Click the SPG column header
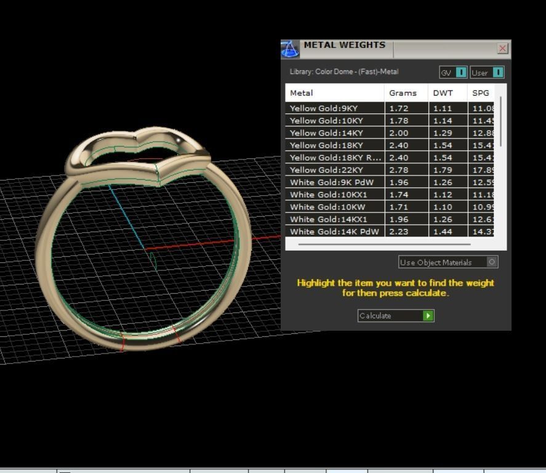Viewport: 546px width, 473px height. 481,93
